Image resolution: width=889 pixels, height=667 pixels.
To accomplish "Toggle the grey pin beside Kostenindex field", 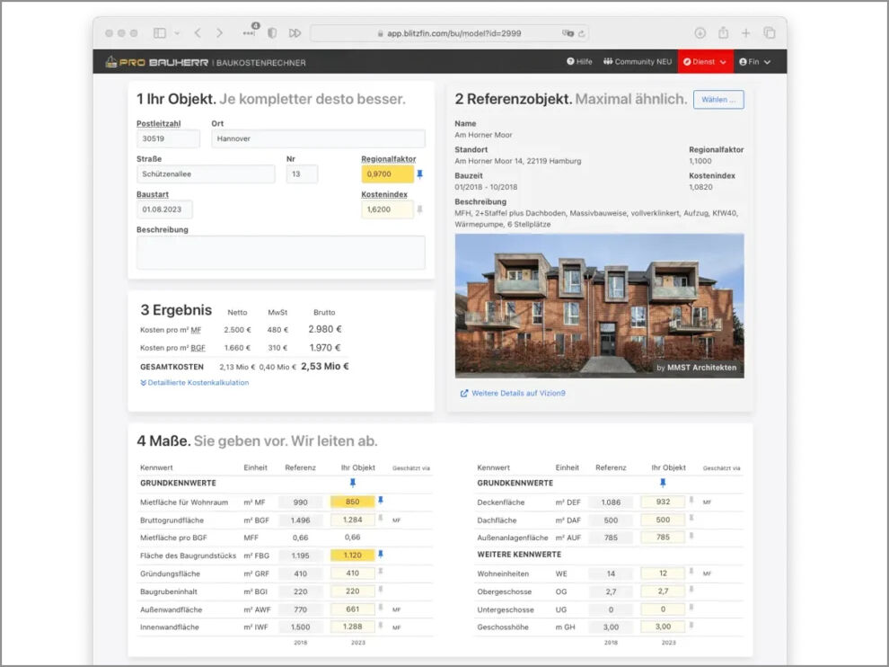I will [419, 209].
